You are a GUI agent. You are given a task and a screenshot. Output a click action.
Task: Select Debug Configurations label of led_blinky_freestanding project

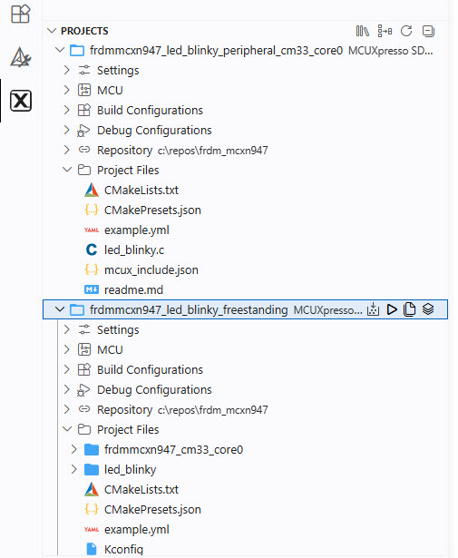pyautogui.click(x=154, y=389)
